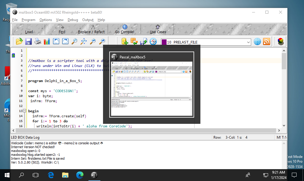The image size is (304, 181).
Task: Collapse the begin block at line 13
Action: 25,111
